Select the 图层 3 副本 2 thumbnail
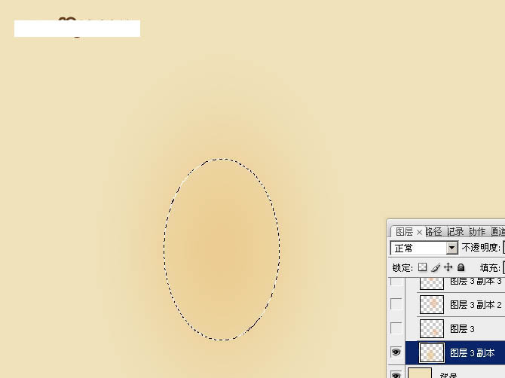This screenshot has width=505, height=378. click(432, 304)
